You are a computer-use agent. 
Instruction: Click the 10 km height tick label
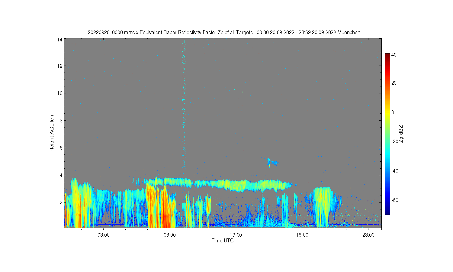coord(60,93)
